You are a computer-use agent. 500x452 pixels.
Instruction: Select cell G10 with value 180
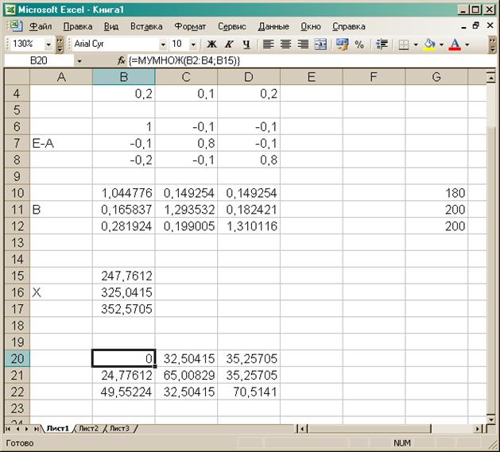point(436,193)
